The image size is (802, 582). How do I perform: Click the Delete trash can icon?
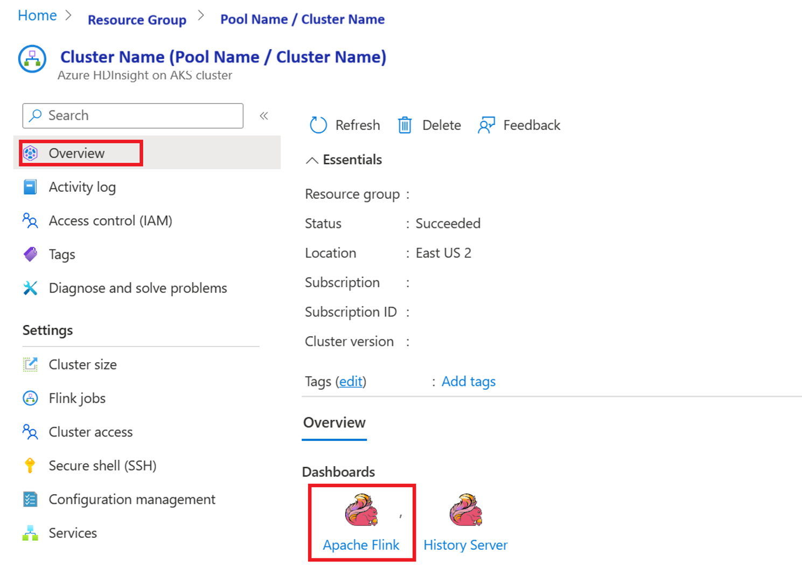pyautogui.click(x=405, y=125)
